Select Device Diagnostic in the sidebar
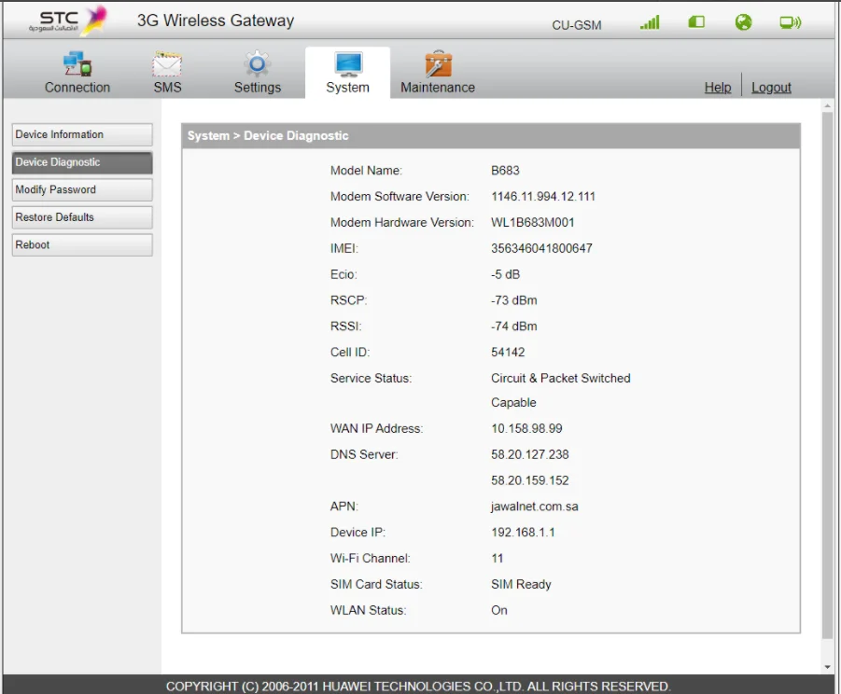Image resolution: width=841 pixels, height=694 pixels. pyautogui.click(x=82, y=162)
